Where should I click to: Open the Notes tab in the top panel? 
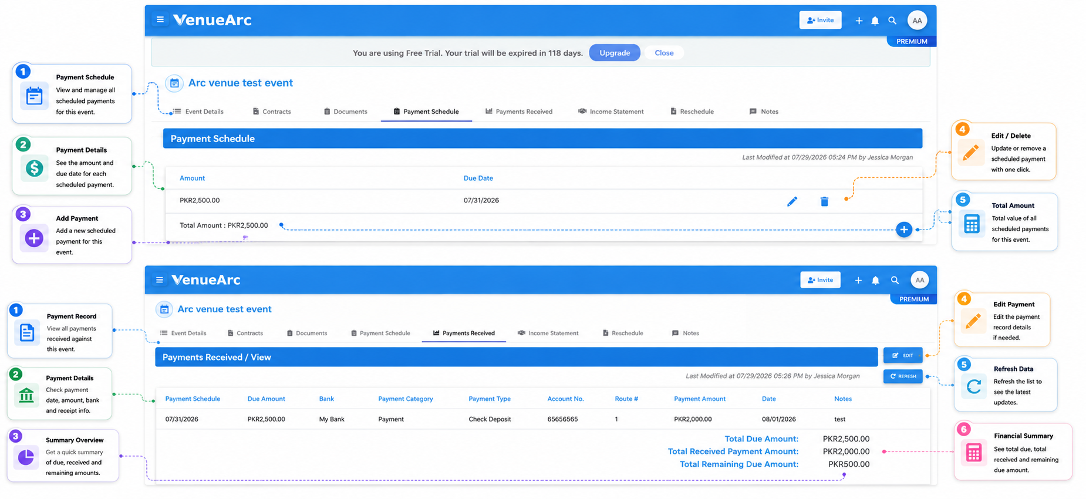(764, 112)
